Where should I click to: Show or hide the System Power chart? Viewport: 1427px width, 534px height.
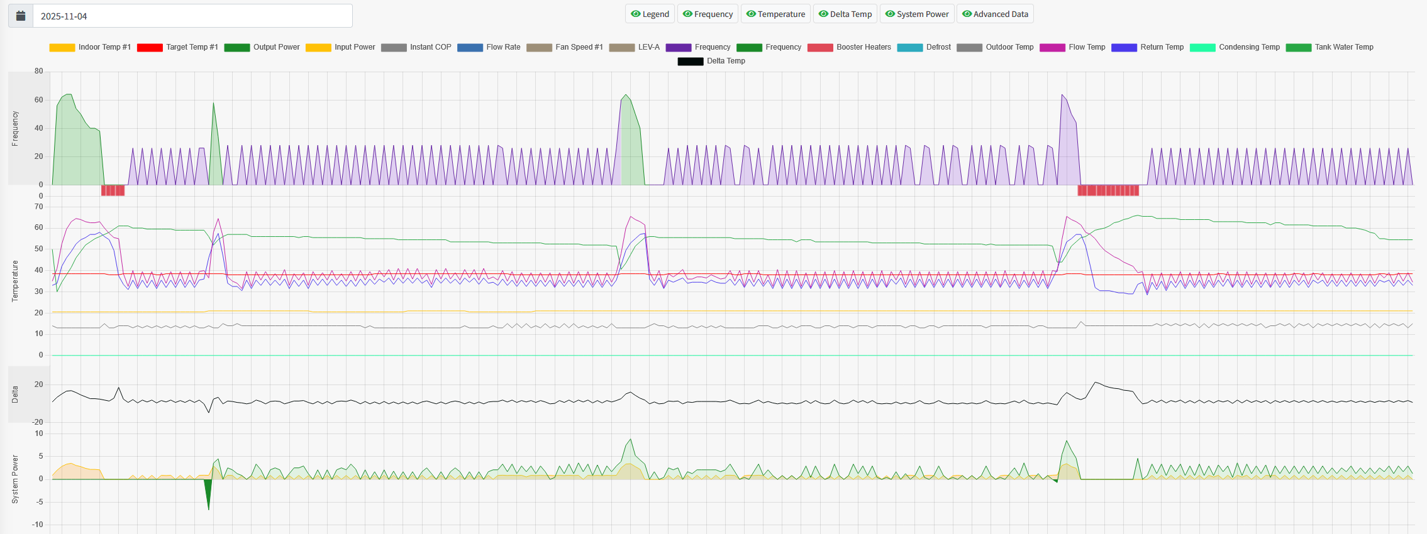[916, 14]
